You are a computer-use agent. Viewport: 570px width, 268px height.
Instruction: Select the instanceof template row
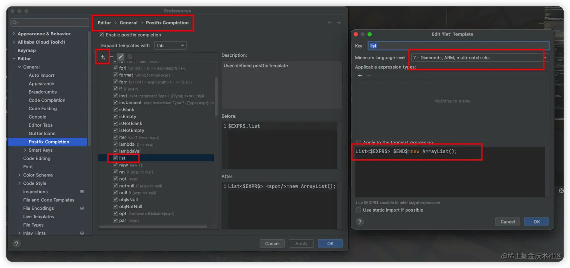156,103
